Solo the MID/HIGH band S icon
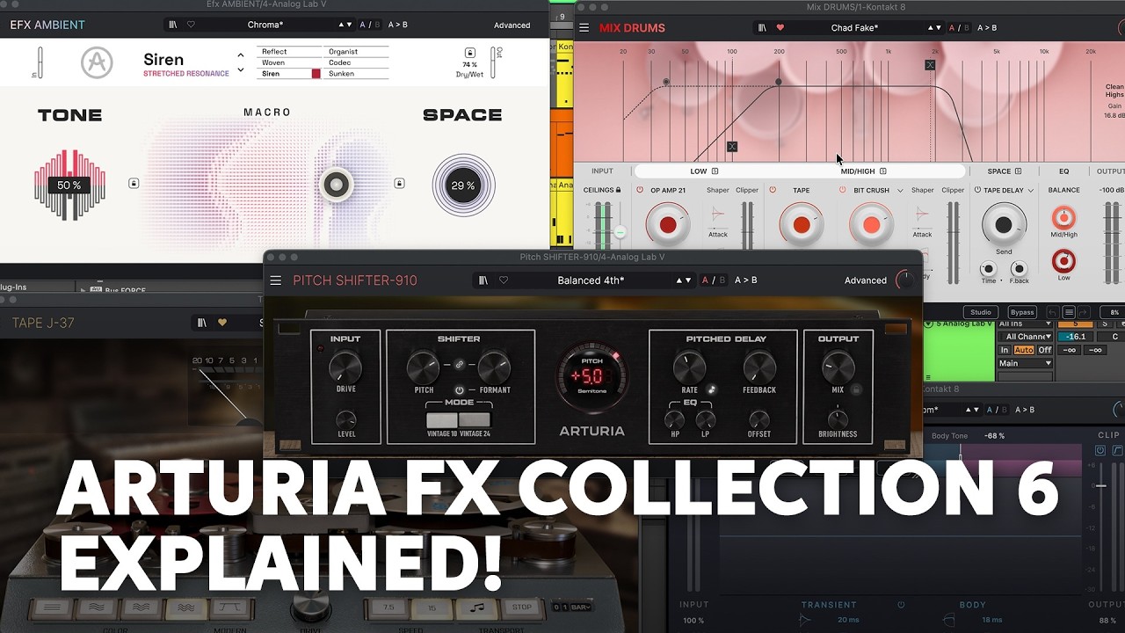 883,171
